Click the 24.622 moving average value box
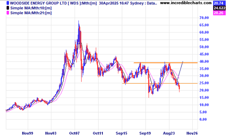Screen dimensions: 226x137 (x=219, y=8)
